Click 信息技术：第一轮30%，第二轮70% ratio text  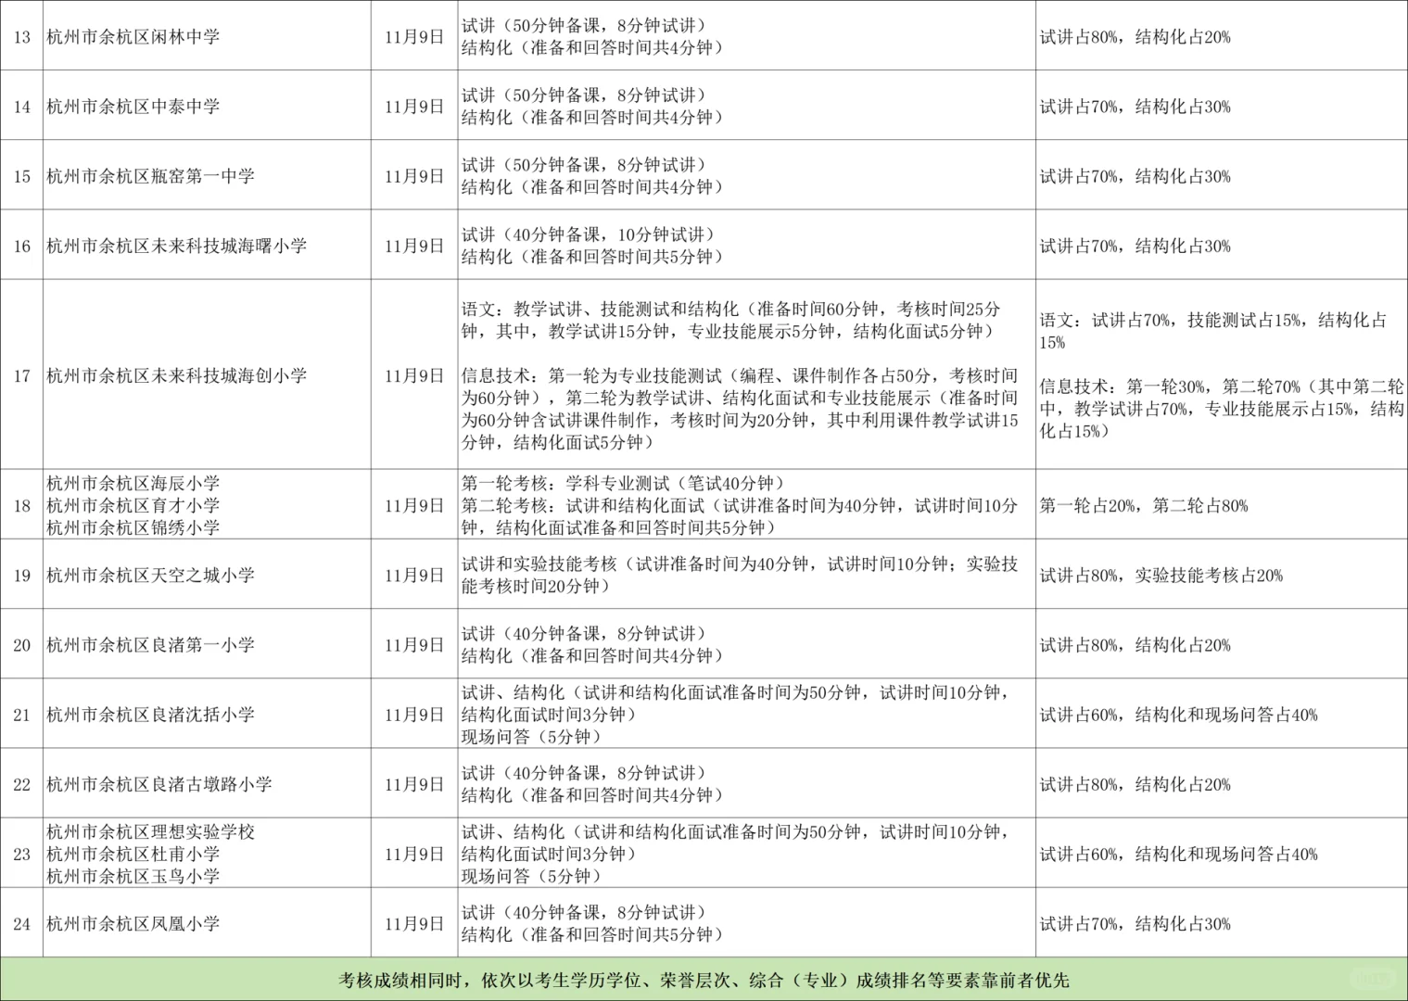(x=1222, y=409)
